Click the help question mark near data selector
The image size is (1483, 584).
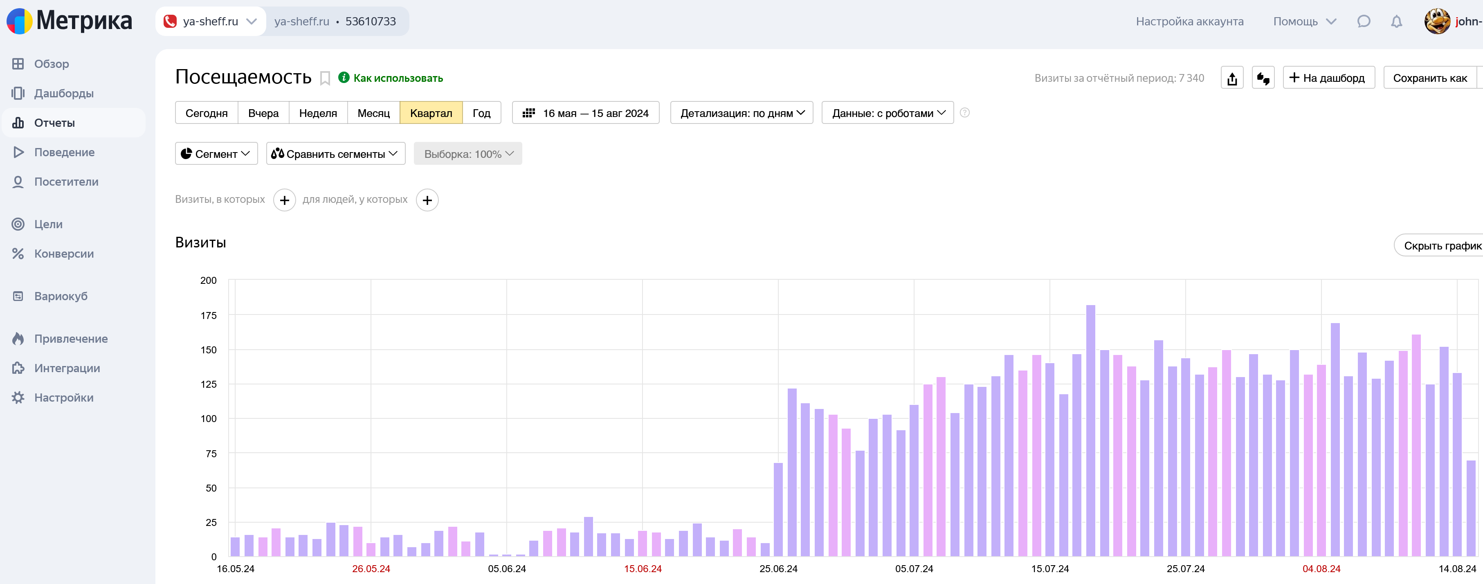[x=964, y=113]
